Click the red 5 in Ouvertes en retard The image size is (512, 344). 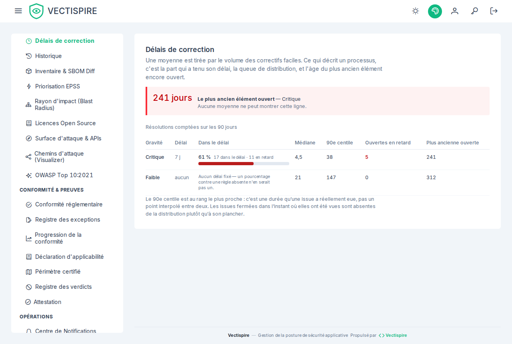(367, 157)
